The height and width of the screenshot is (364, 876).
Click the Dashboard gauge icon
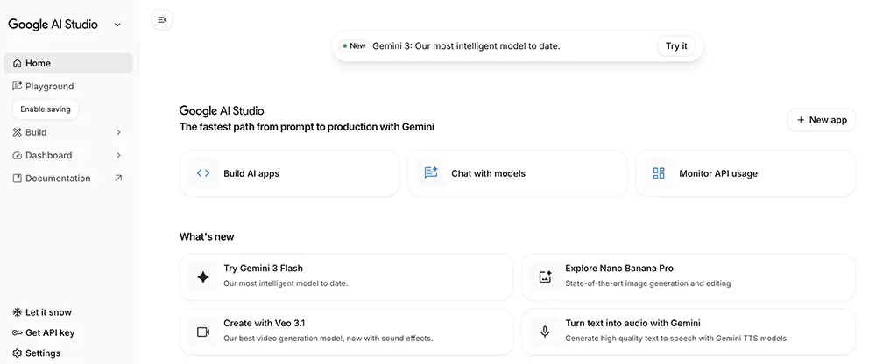(18, 155)
